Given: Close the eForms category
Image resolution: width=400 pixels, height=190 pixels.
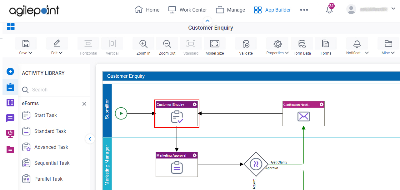Looking at the screenshot, I should 84,104.
